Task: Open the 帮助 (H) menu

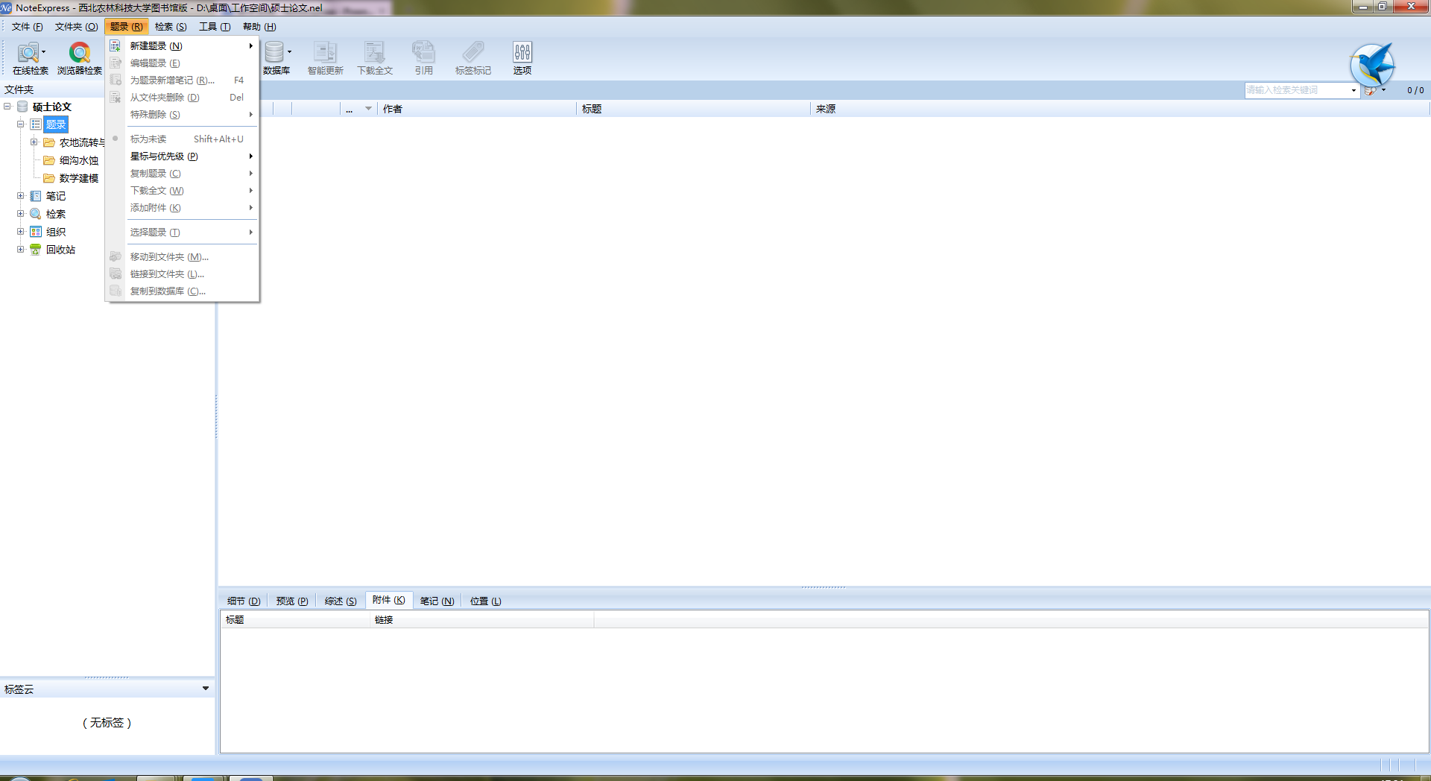Action: [x=259, y=27]
